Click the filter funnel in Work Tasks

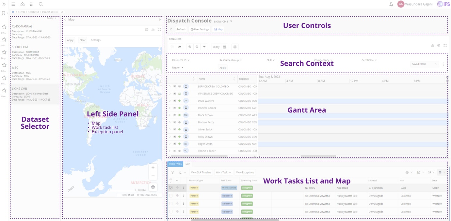pyautogui.click(x=173, y=172)
